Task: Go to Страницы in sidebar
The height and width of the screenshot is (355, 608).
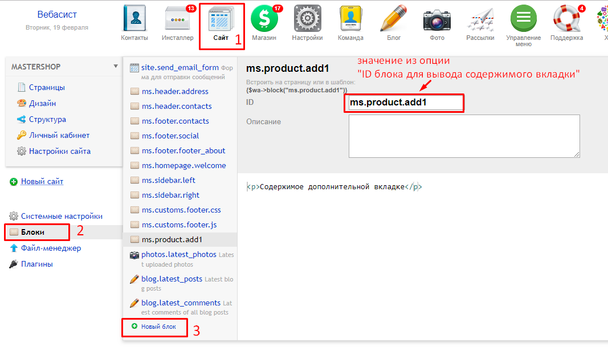Action: (x=47, y=87)
